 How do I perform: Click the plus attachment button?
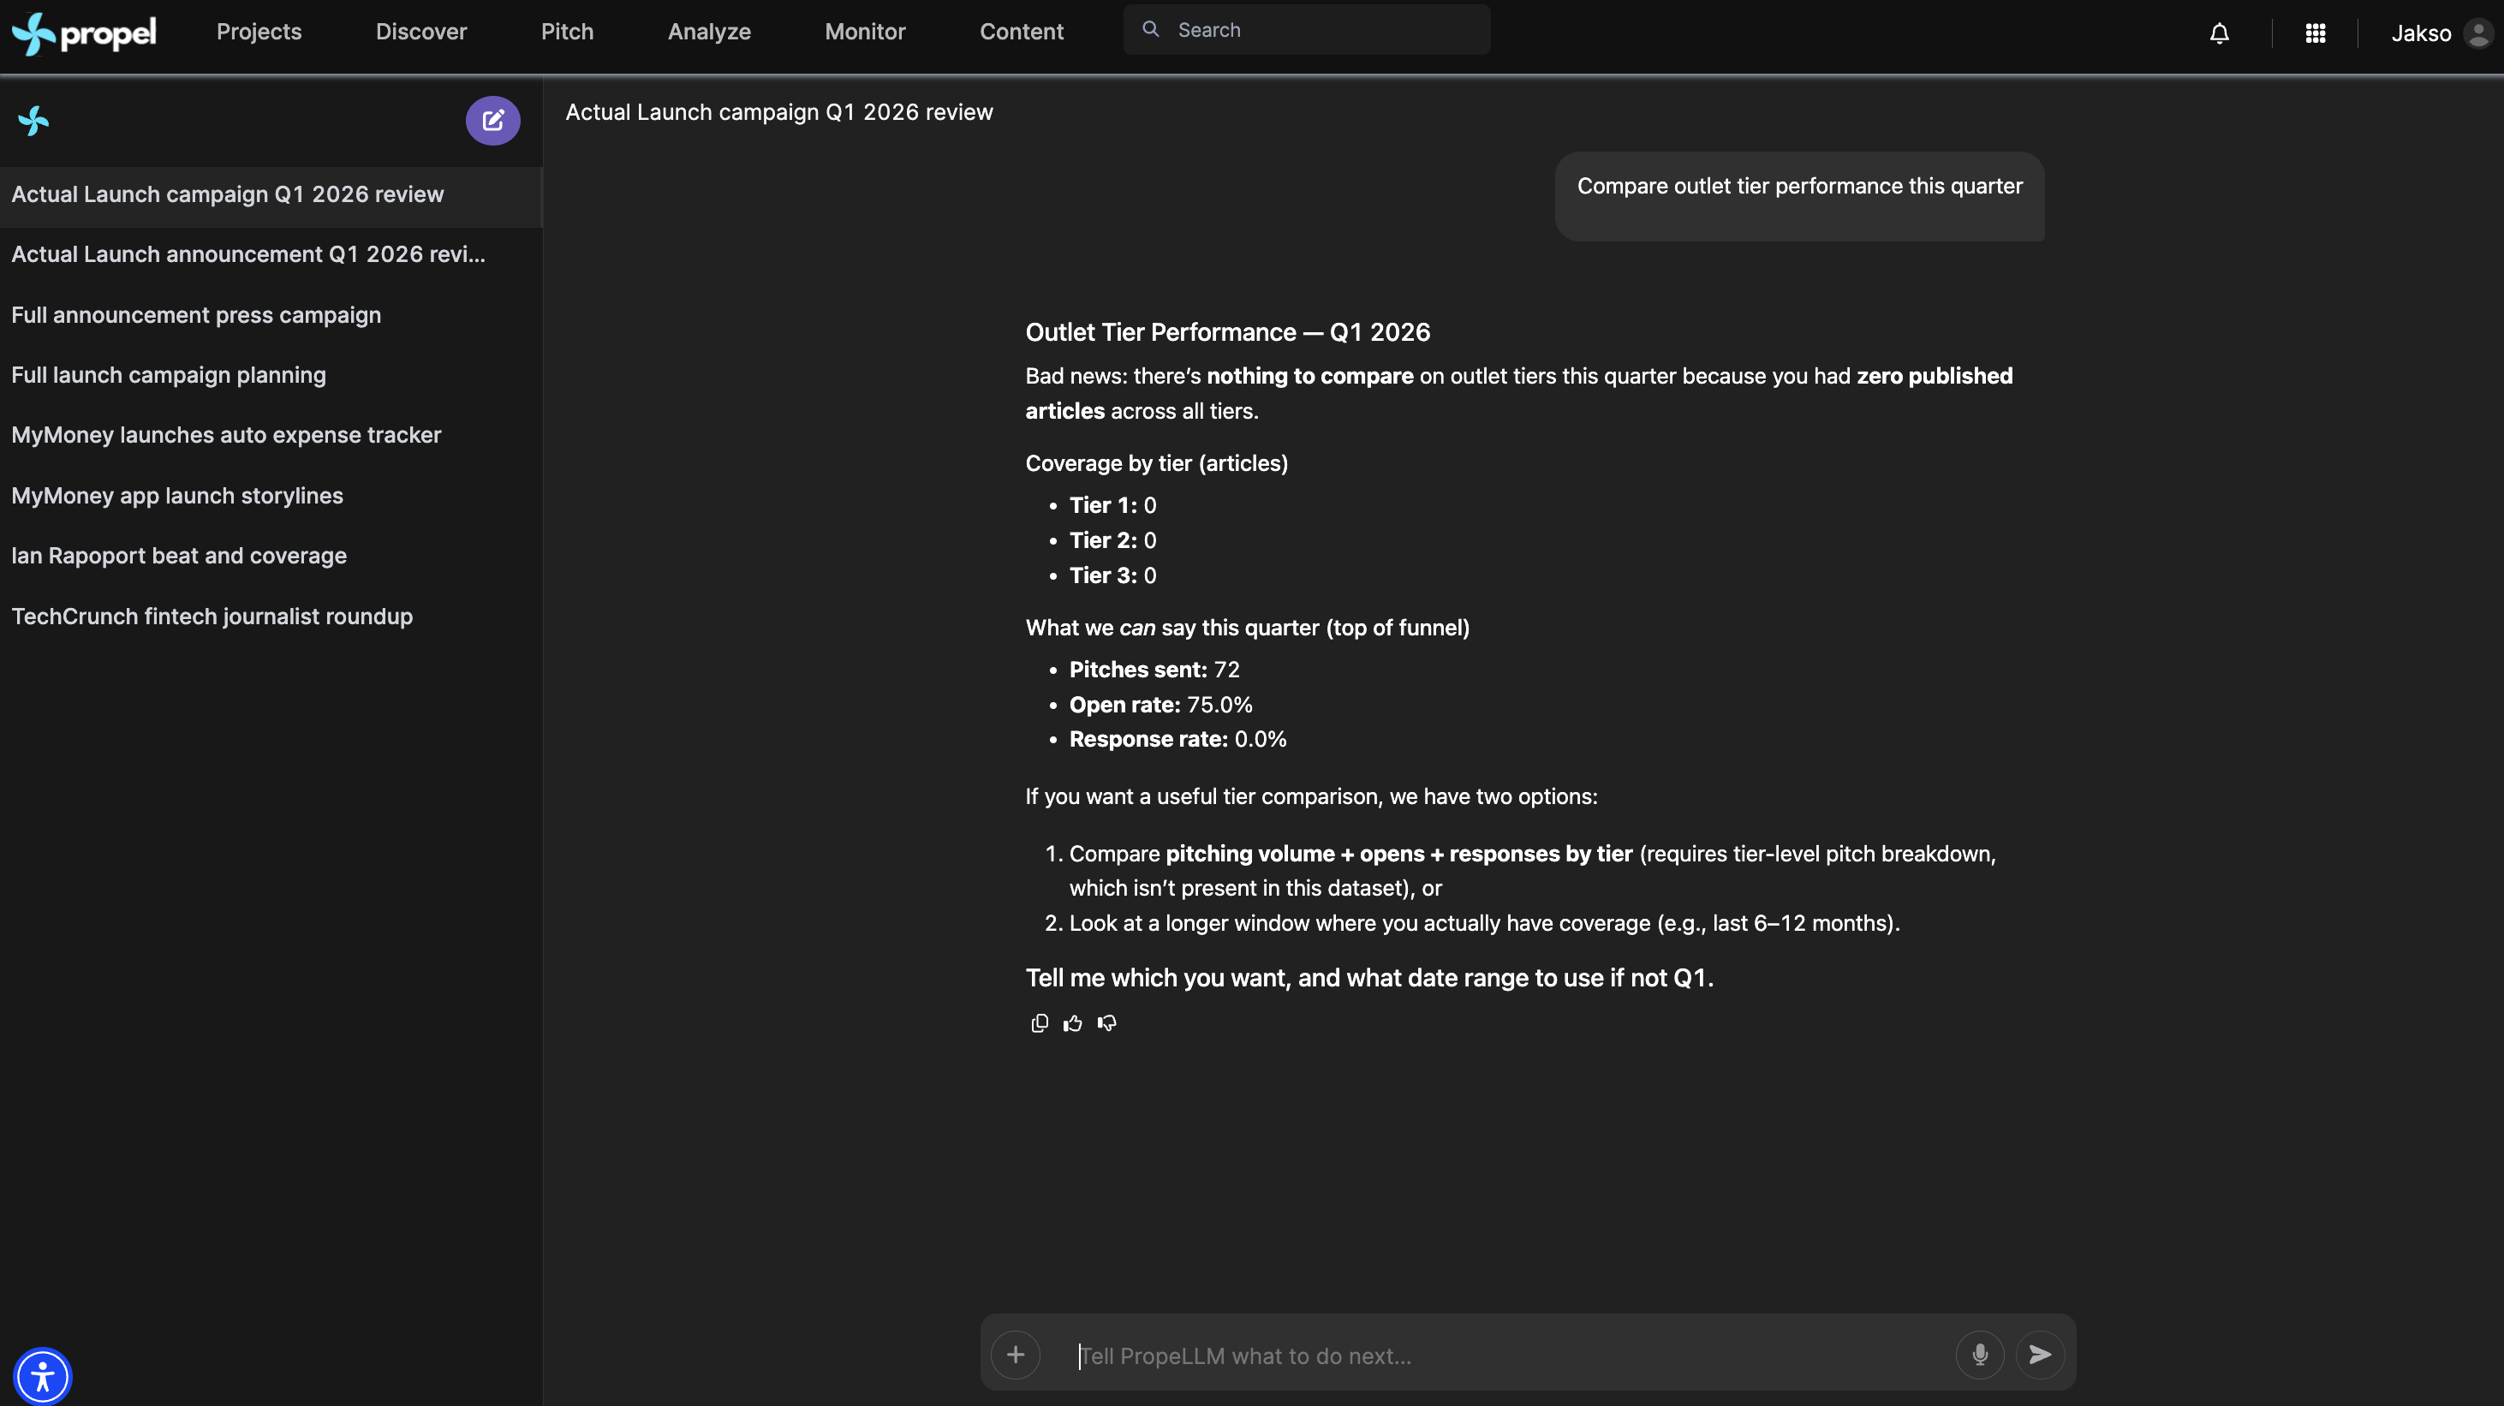tap(1015, 1355)
